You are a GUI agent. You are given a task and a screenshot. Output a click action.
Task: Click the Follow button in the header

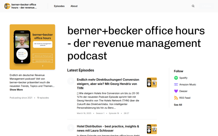click(x=207, y=6)
